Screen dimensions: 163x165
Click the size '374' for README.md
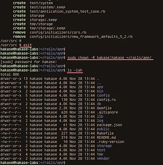tap(64, 138)
